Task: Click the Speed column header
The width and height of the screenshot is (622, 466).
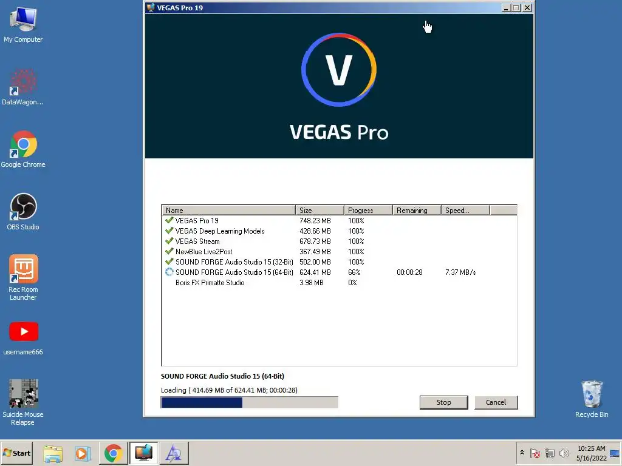Action: [465, 210]
